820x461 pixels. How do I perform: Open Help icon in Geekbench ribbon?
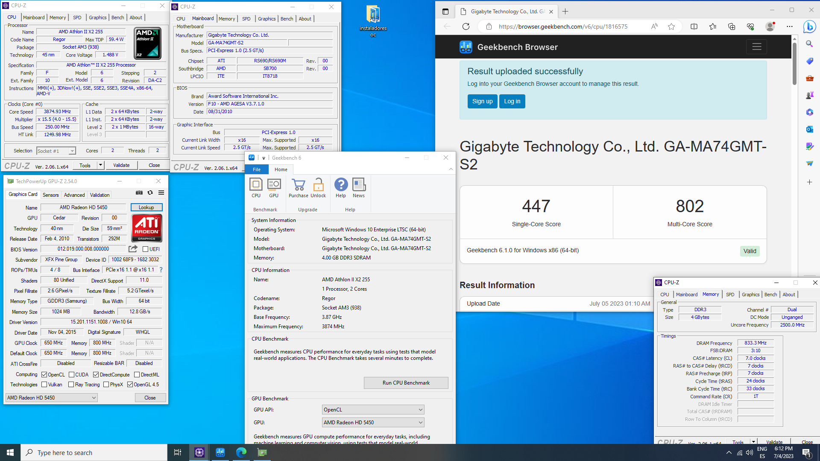[x=341, y=188]
